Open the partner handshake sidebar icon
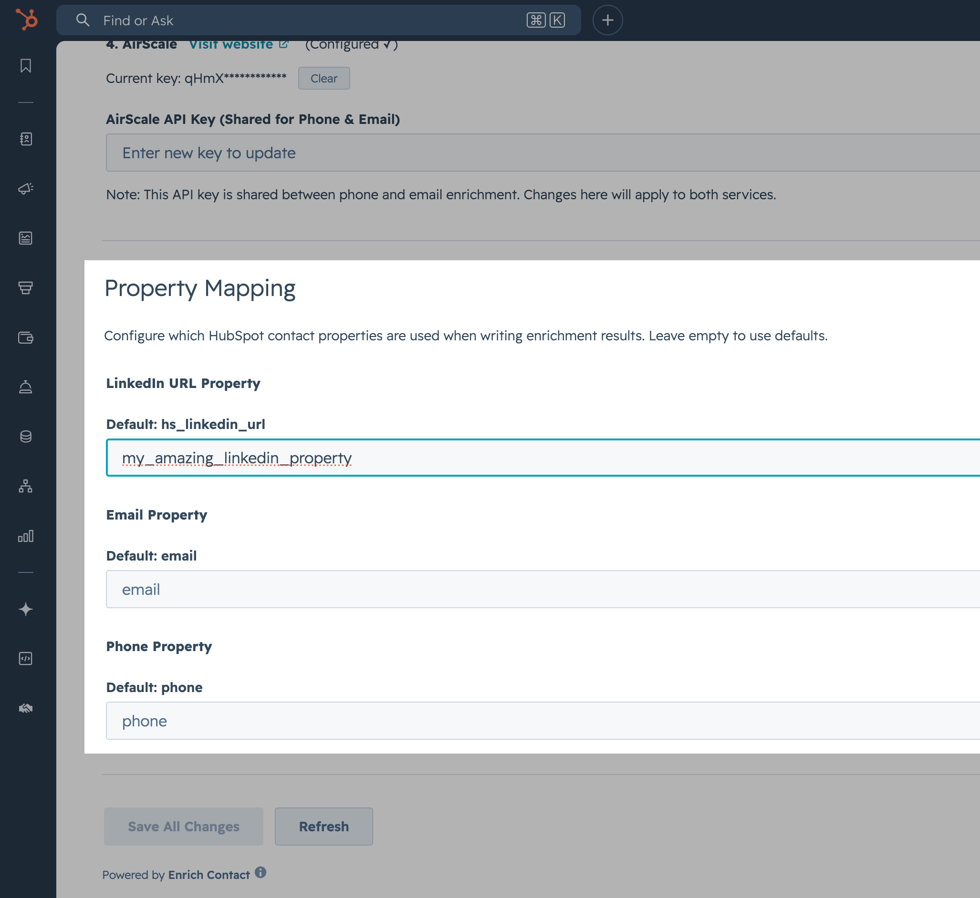 pos(26,708)
